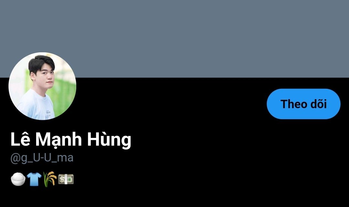
Task: Follow the user with Theo dõi button
Action: tap(303, 104)
